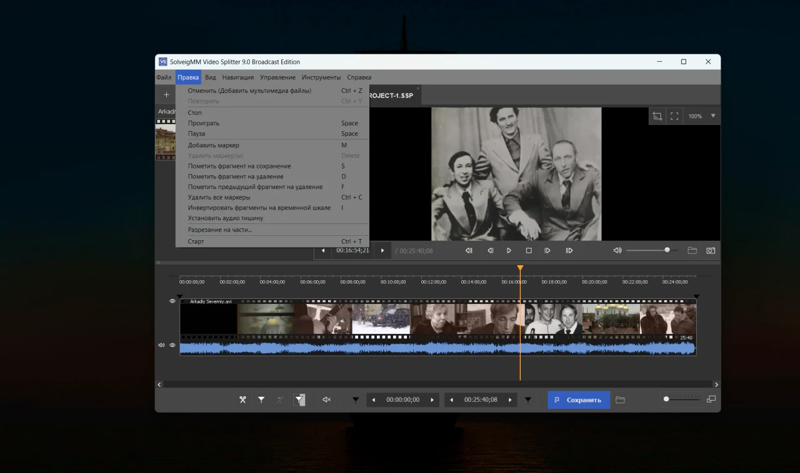Choose Разрезание на части… in menu
The width and height of the screenshot is (800, 473).
(220, 230)
